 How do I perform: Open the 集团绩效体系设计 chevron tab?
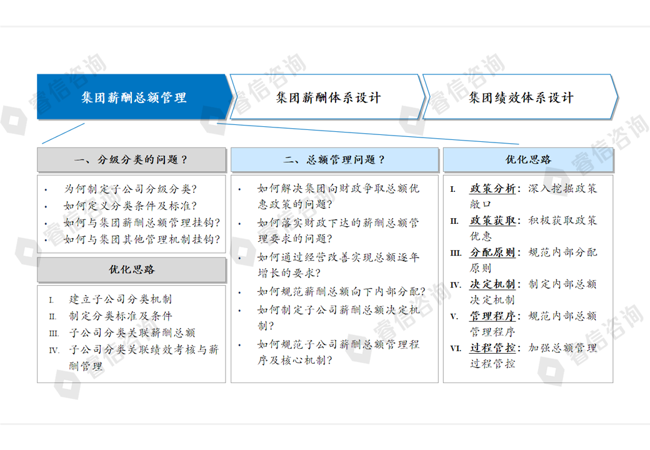click(521, 97)
